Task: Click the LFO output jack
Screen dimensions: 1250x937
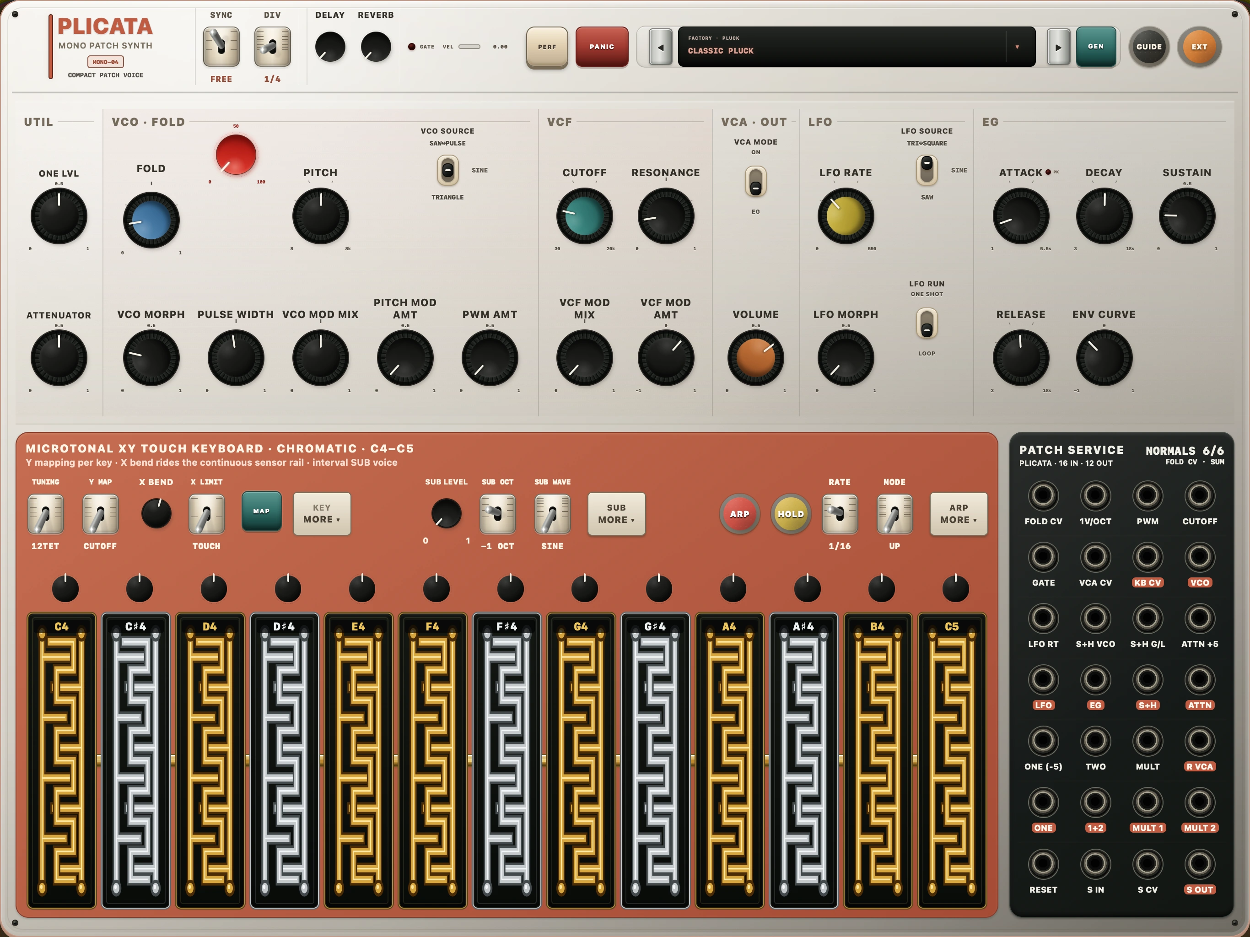Action: tap(1043, 679)
